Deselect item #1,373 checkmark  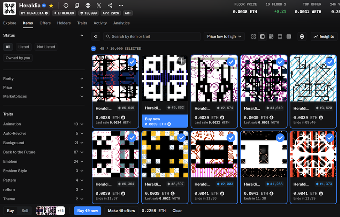(330, 138)
